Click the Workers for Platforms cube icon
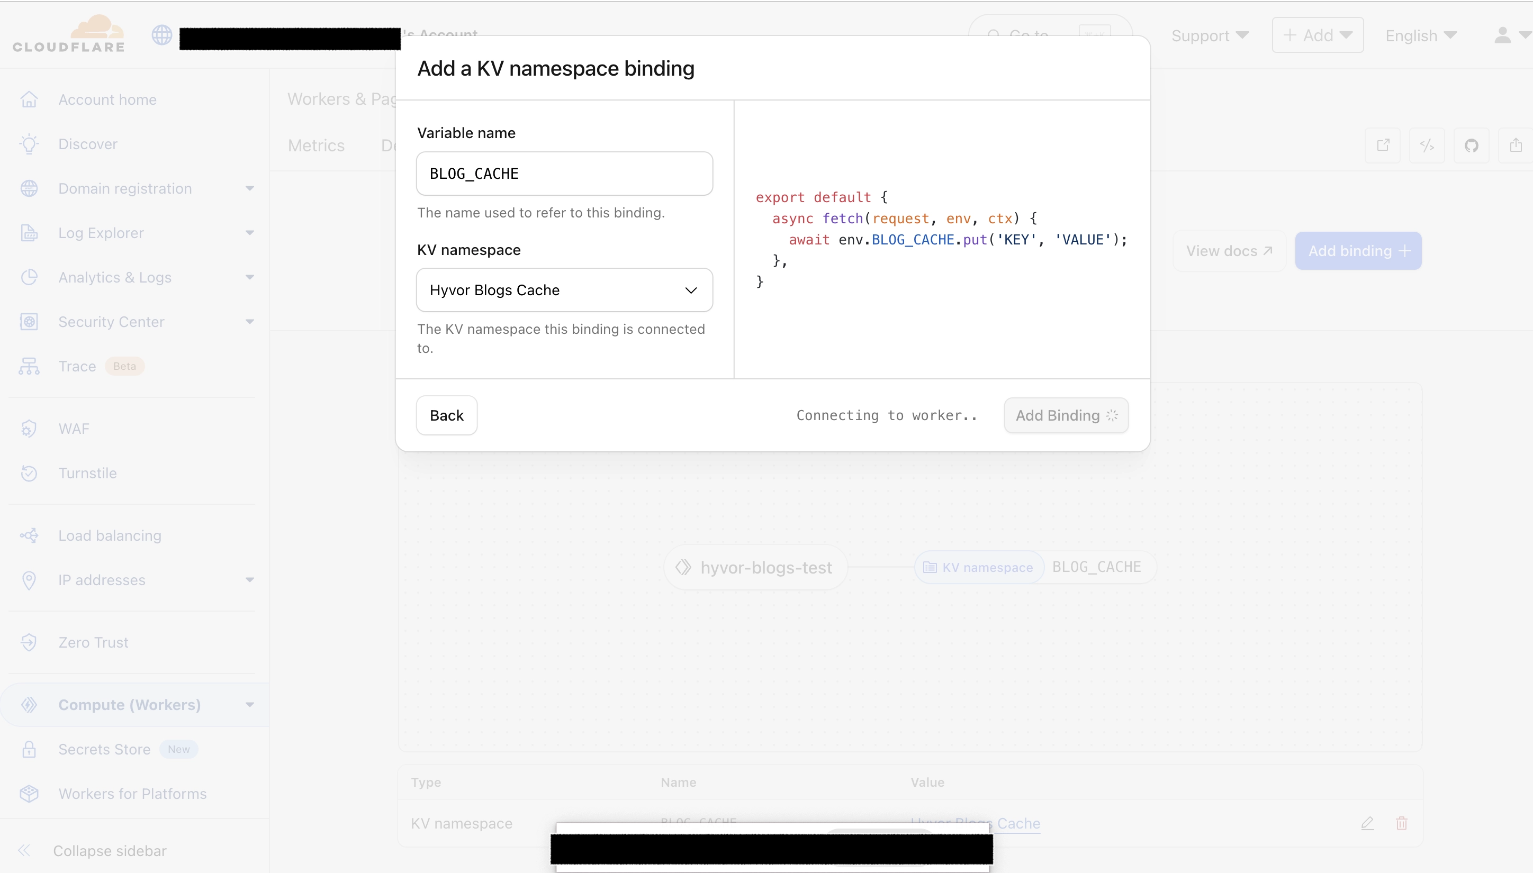This screenshot has width=1533, height=873. 29,793
